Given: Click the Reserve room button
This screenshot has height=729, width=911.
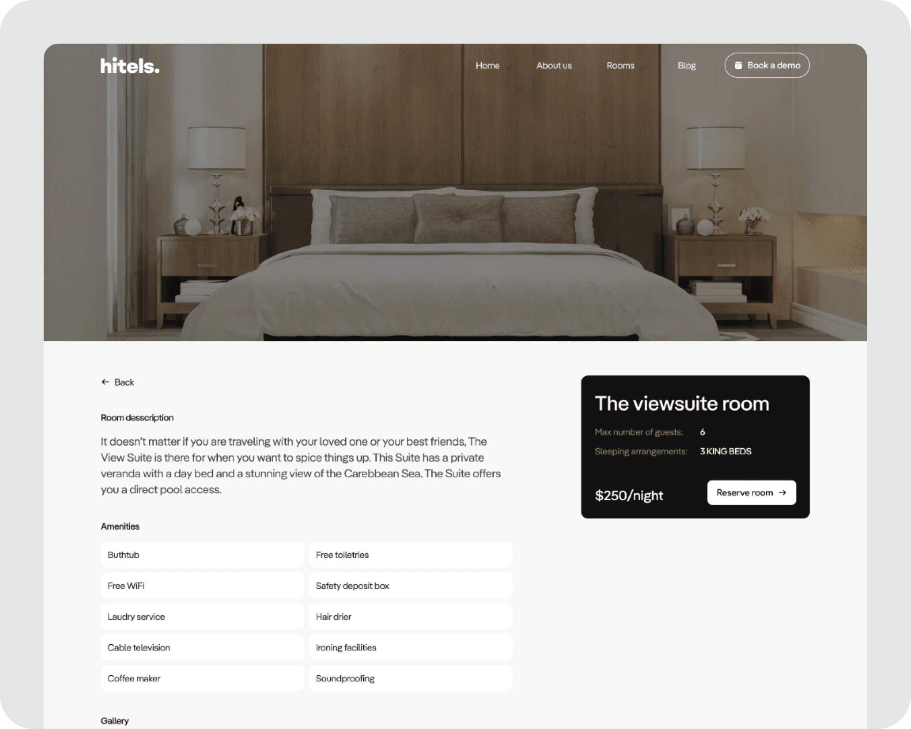Looking at the screenshot, I should (751, 493).
